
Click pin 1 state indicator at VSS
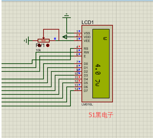tap(80, 31)
